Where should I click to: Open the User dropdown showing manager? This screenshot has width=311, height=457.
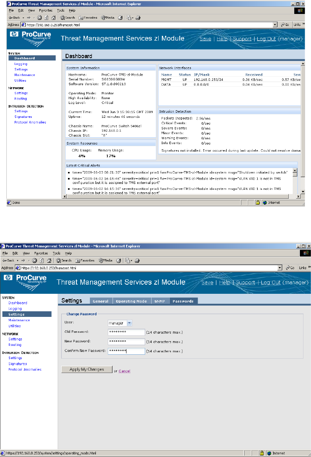pos(130,323)
